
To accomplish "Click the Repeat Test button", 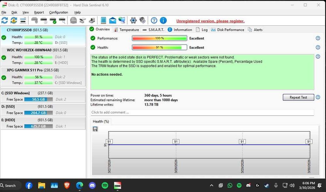I will [298, 97].
